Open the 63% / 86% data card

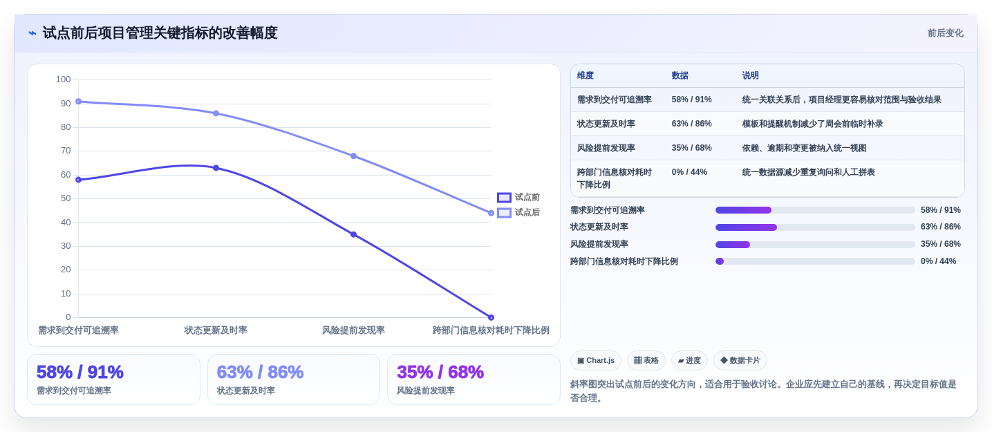pos(294,379)
